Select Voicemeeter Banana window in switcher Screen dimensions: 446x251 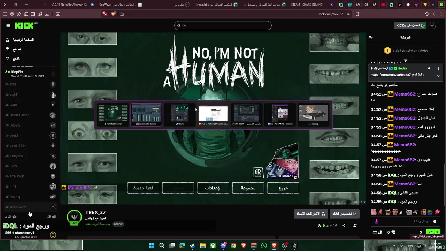[146, 115]
